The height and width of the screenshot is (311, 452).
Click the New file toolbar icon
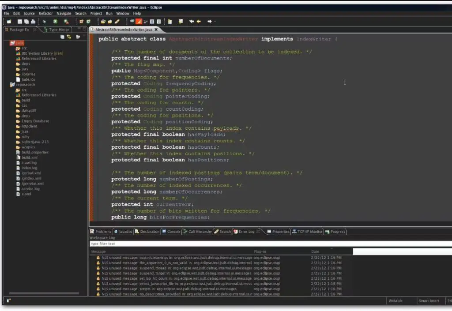point(9,22)
